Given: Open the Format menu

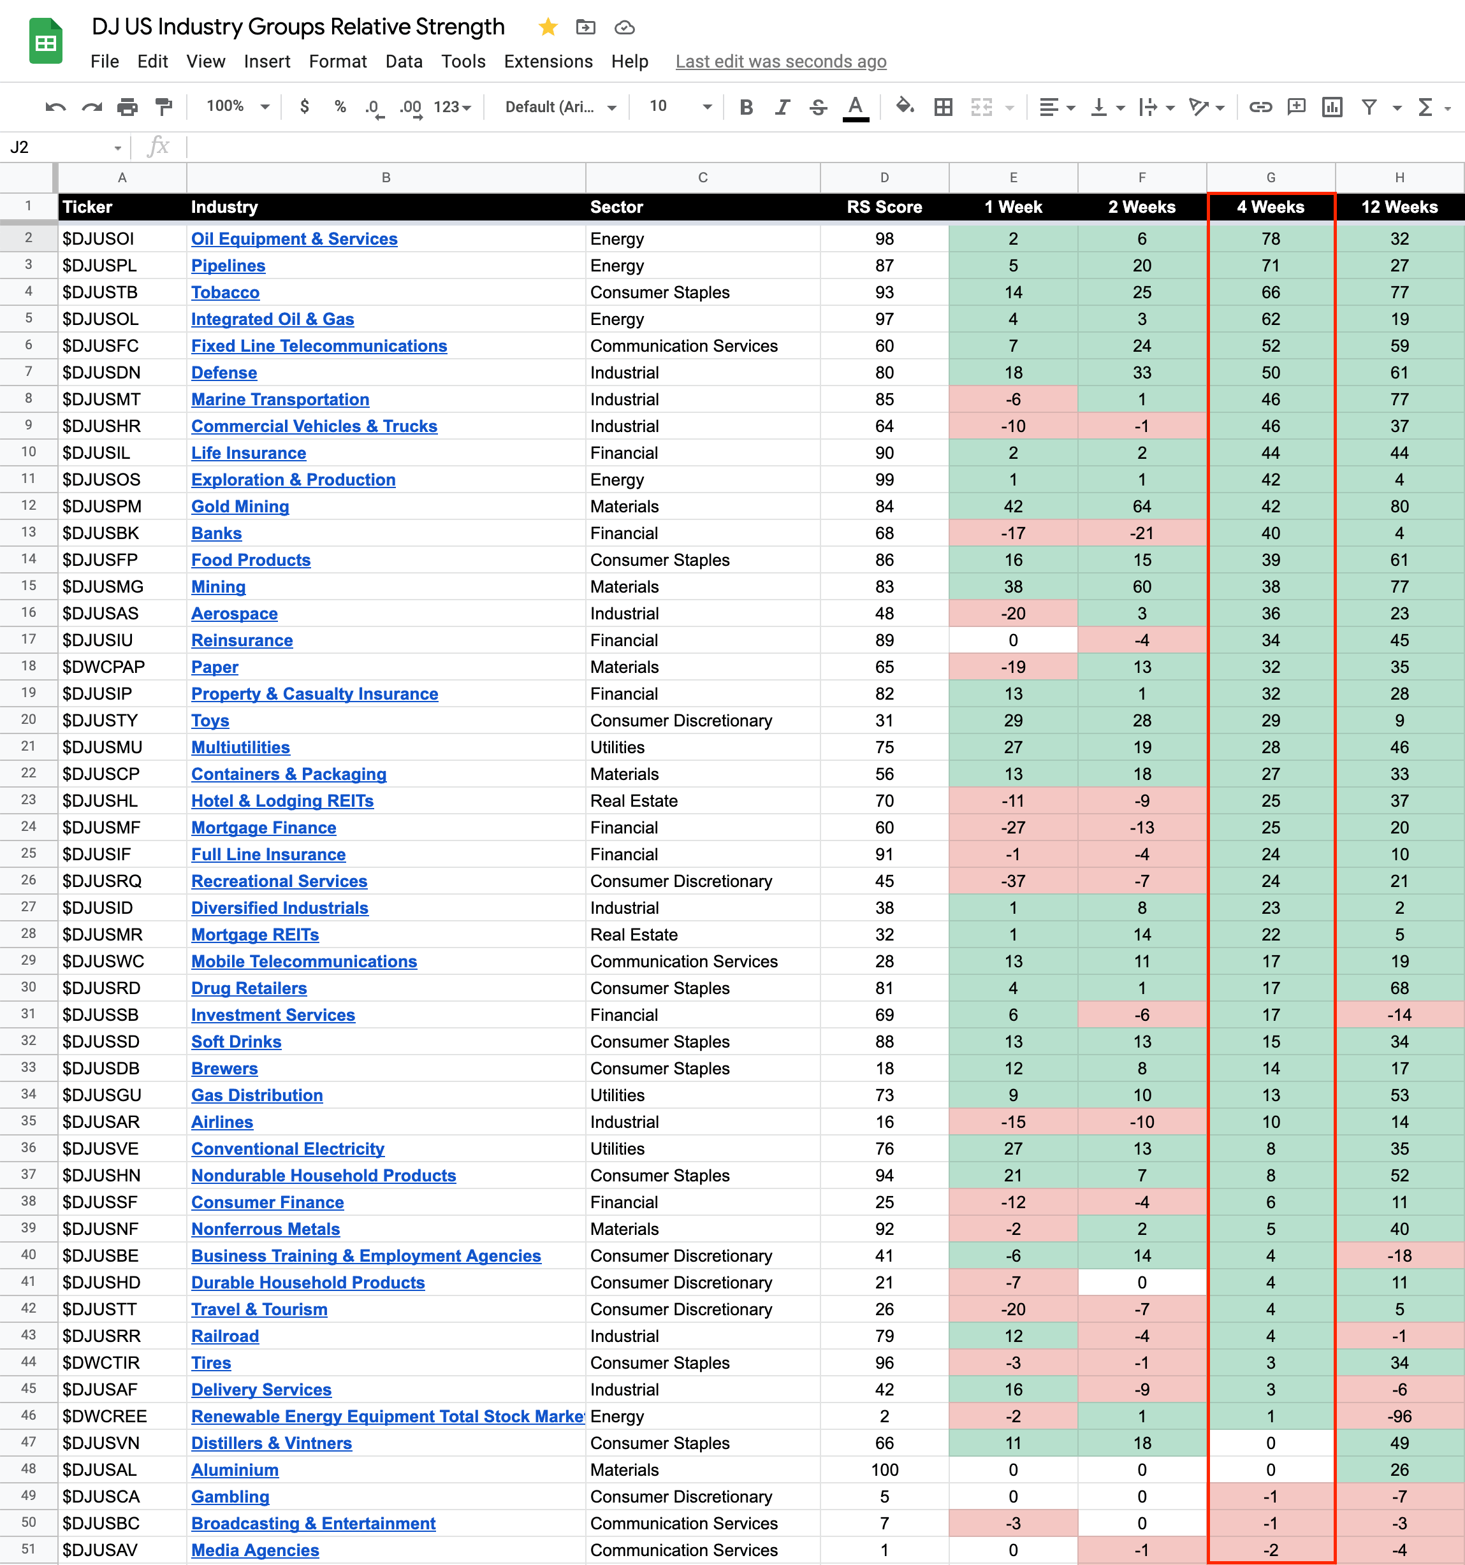Looking at the screenshot, I should pos(337,61).
